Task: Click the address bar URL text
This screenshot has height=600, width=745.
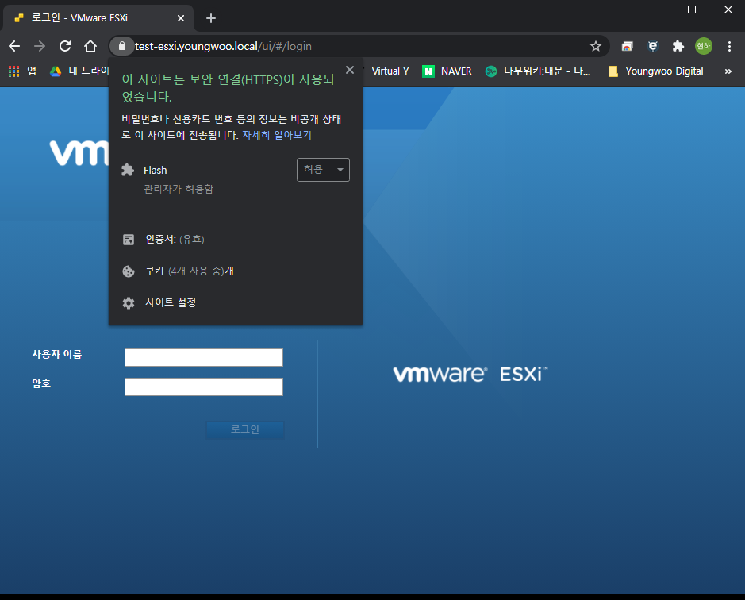Action: click(x=223, y=46)
